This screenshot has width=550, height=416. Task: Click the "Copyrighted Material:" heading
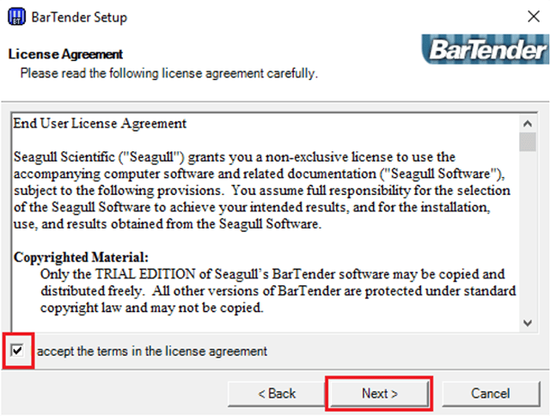(x=82, y=256)
